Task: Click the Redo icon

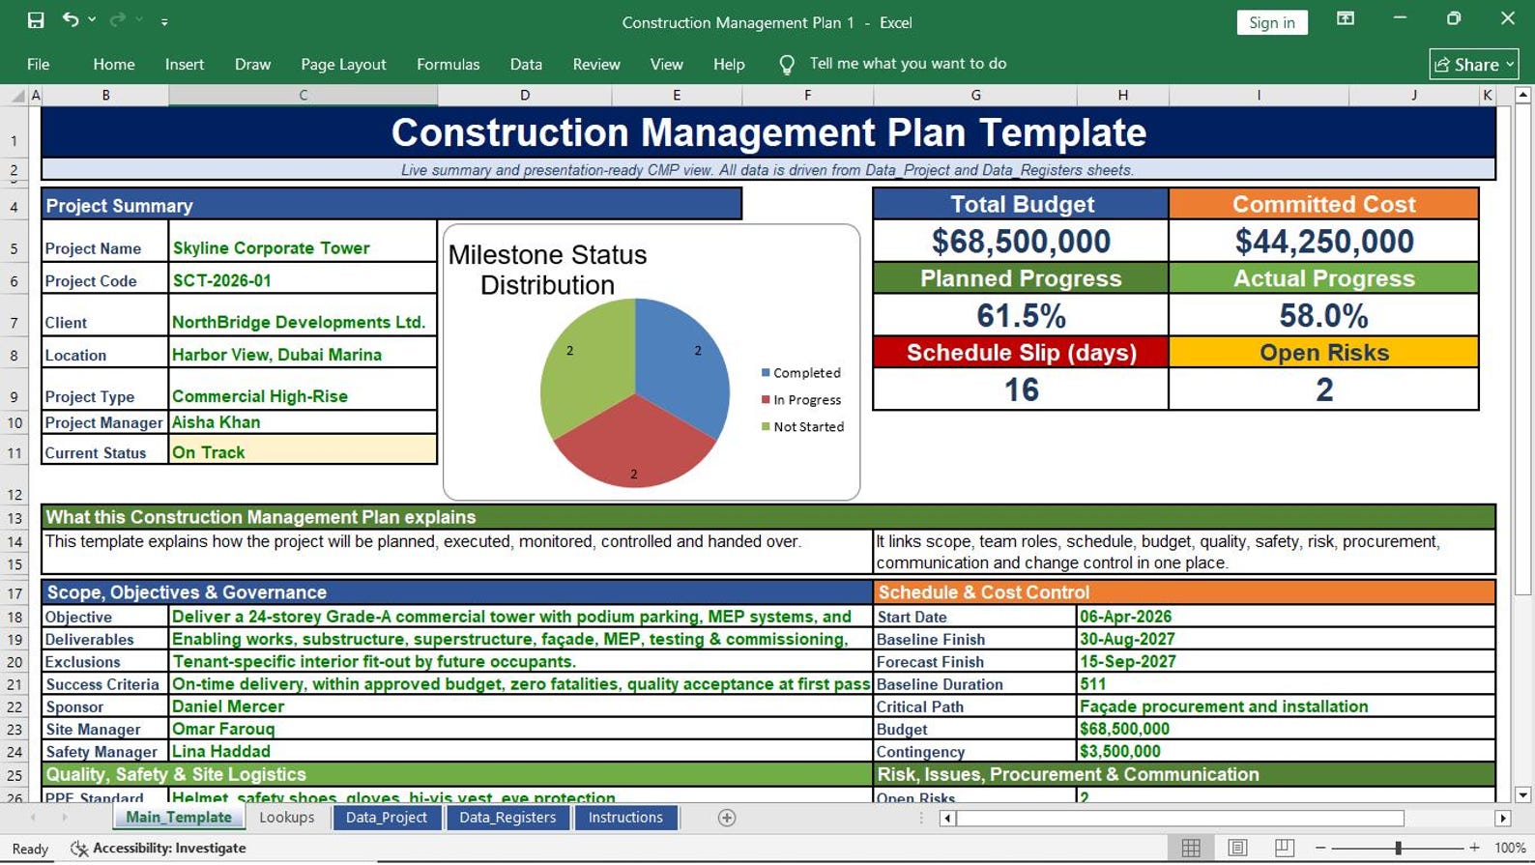Action: coord(118,19)
